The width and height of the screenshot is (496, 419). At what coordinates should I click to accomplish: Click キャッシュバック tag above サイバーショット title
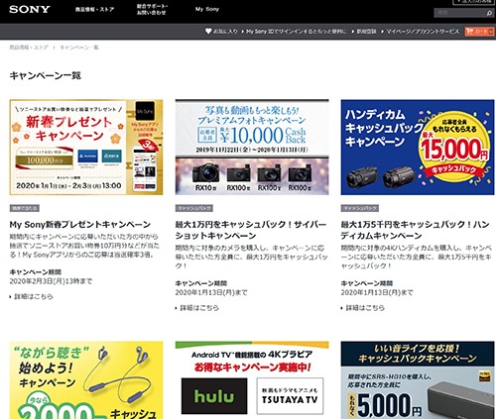point(194,208)
